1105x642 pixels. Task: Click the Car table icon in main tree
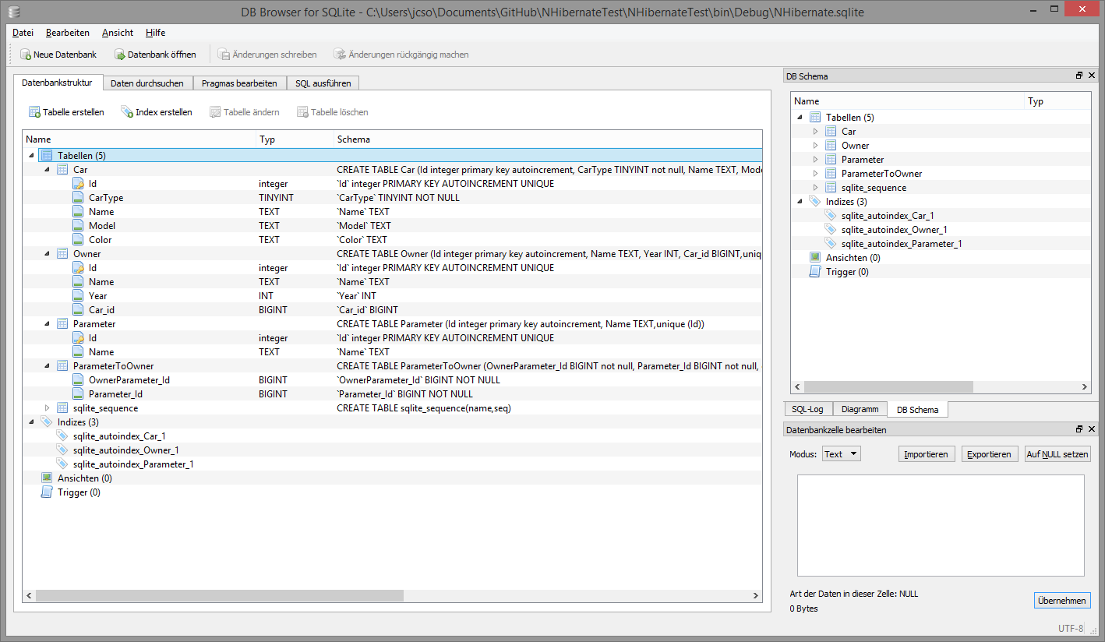pos(62,170)
